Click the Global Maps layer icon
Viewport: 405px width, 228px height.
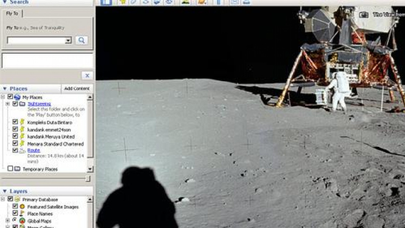coord(23,221)
